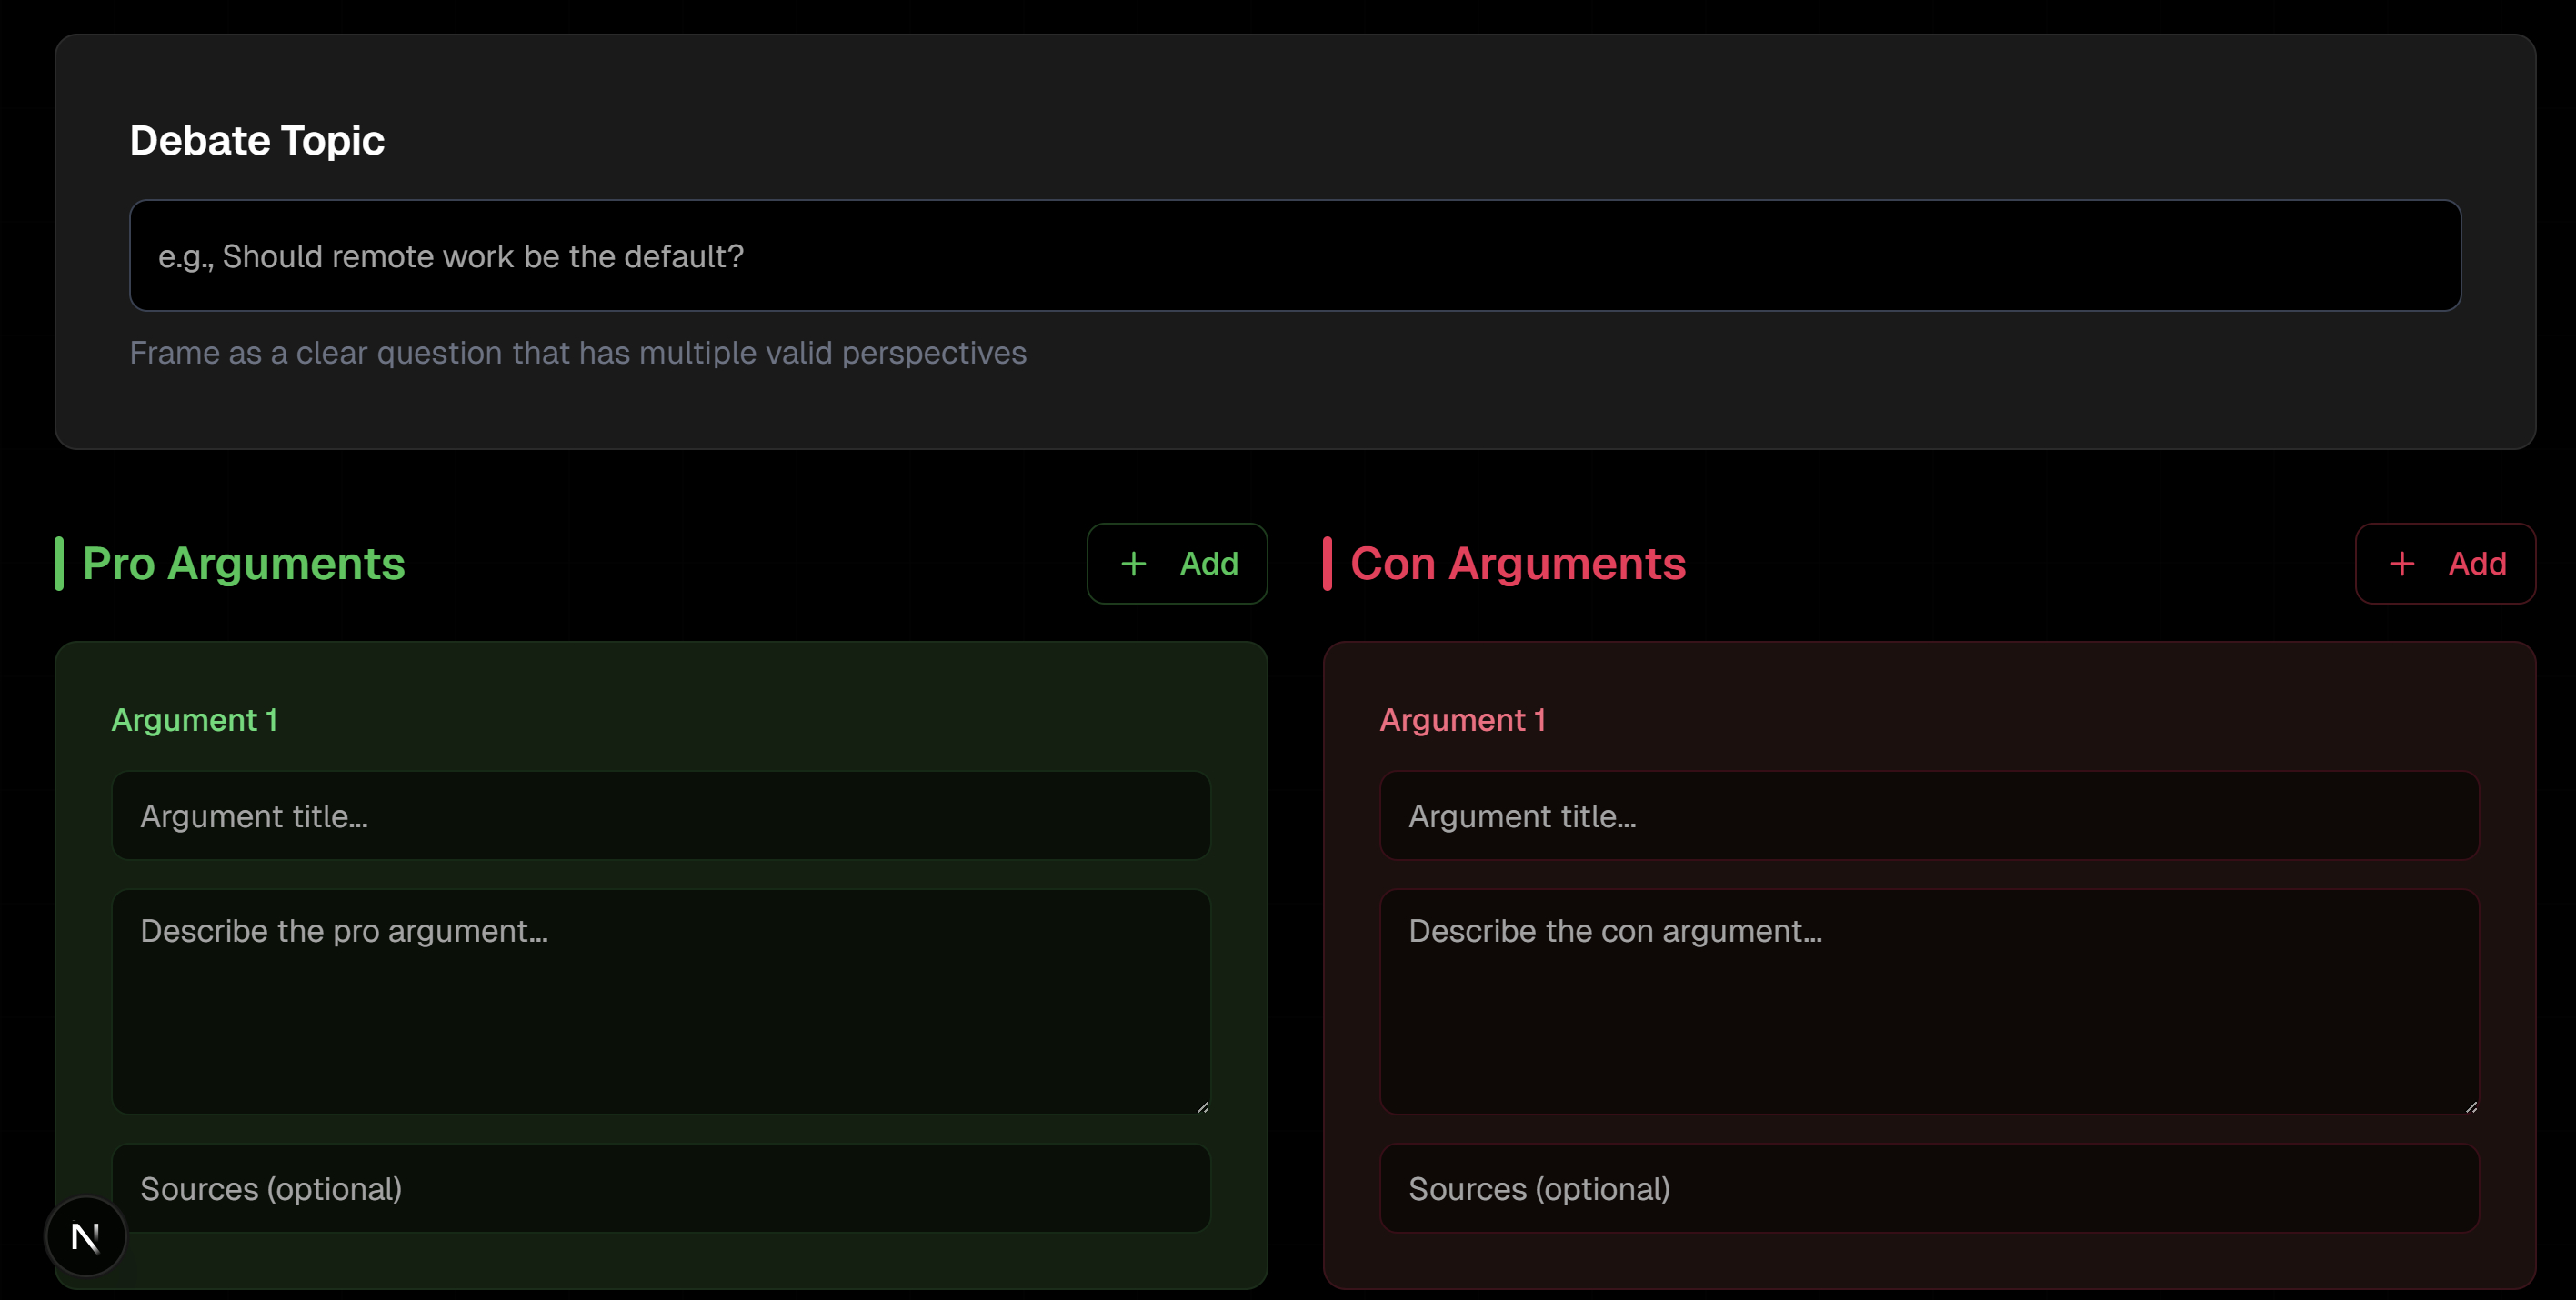Click the Next.js dev tools N icon
The height and width of the screenshot is (1300, 2576).
(86, 1237)
